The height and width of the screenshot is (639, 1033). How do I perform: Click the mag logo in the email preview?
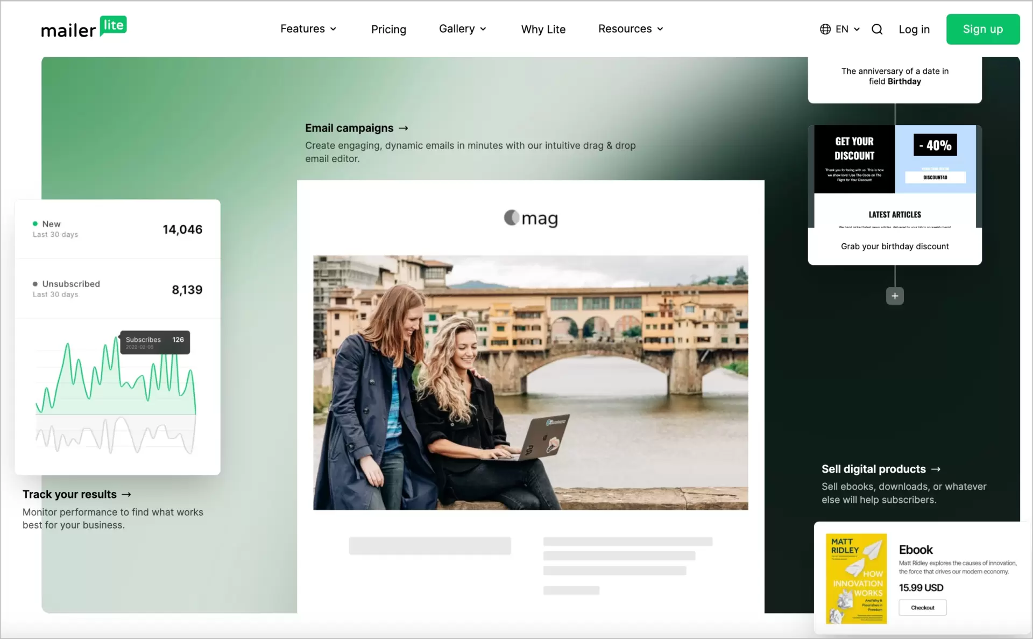530,218
